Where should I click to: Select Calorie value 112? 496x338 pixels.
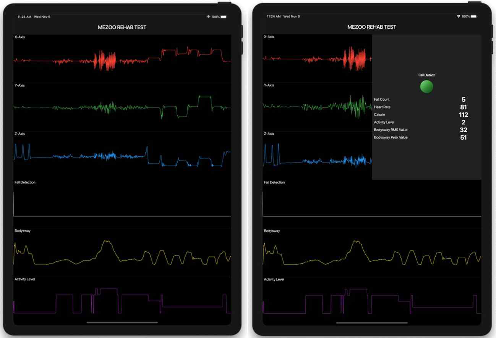pyautogui.click(x=464, y=114)
